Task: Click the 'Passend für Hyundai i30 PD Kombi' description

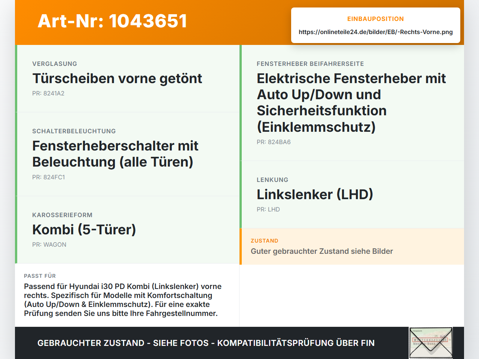Action: coord(123,300)
